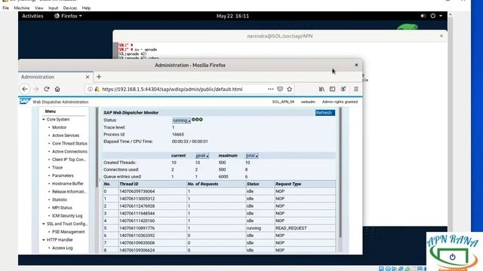Click the GNOME power icon in the top bar
This screenshot has width=483, height=271.
(432, 16)
